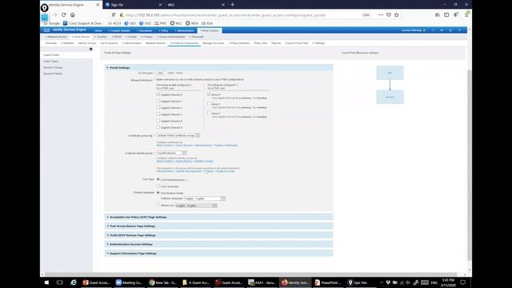Open the ESA bookmark
Image resolution: width=512 pixels, height=288 pixels.
coord(207,23)
